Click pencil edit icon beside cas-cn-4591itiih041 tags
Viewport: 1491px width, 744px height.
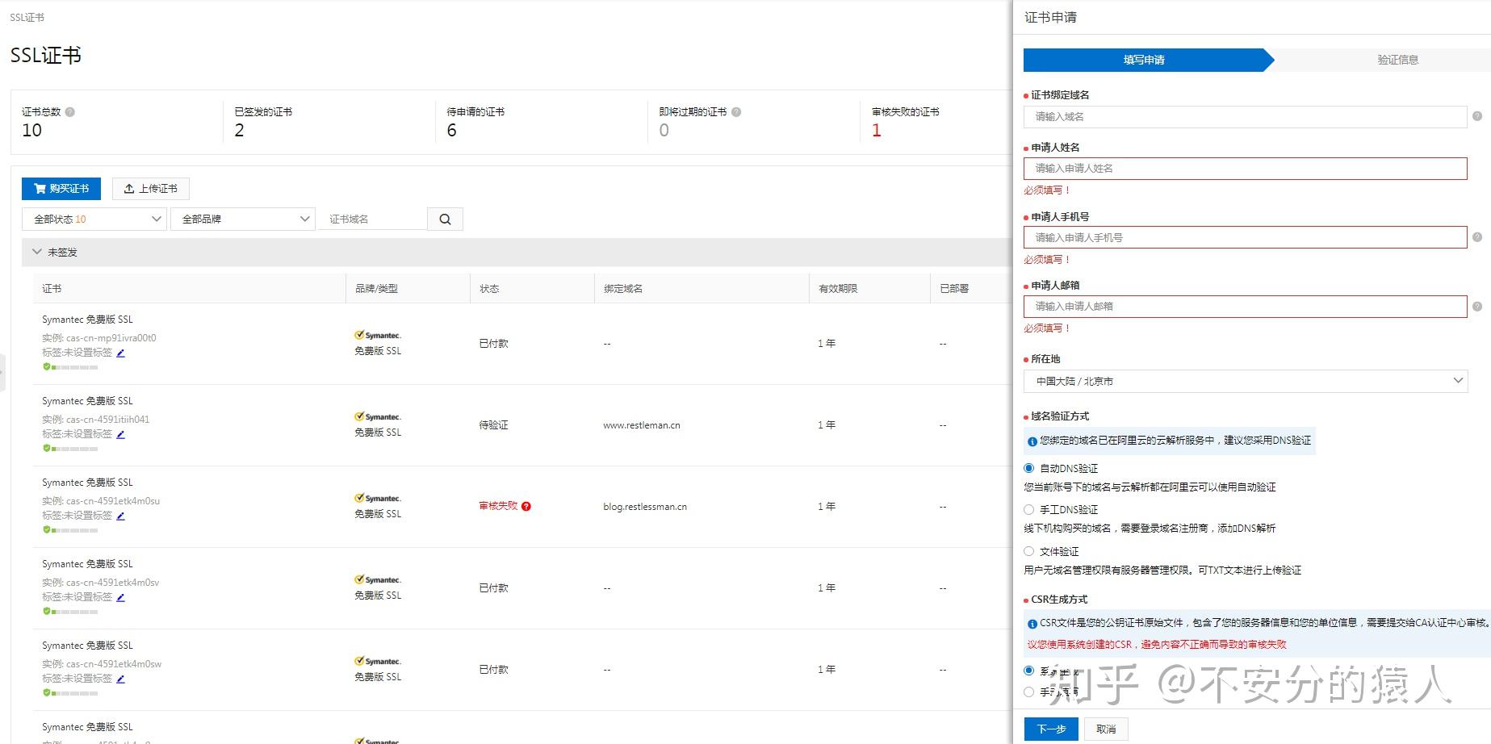click(x=120, y=434)
